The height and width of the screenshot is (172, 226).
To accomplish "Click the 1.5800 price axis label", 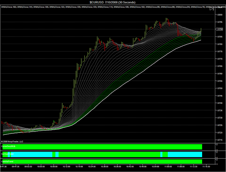I will [x=219, y=15].
